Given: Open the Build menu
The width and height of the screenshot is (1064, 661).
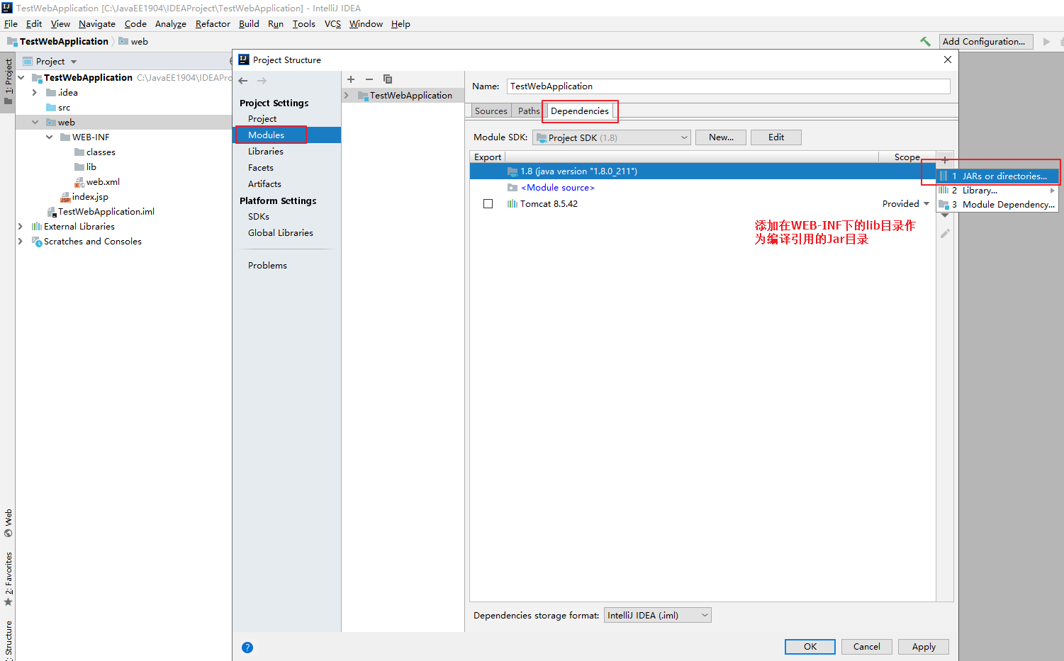Looking at the screenshot, I should point(249,24).
